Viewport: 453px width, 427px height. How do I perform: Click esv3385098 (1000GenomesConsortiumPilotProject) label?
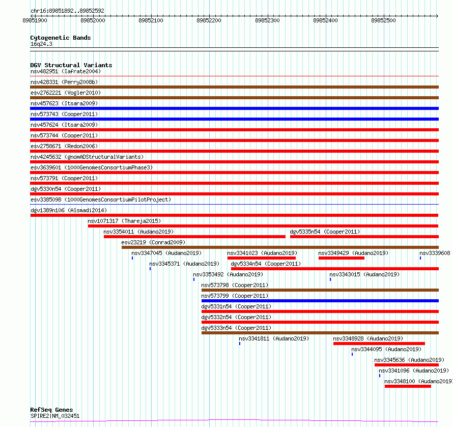pyautogui.click(x=101, y=200)
